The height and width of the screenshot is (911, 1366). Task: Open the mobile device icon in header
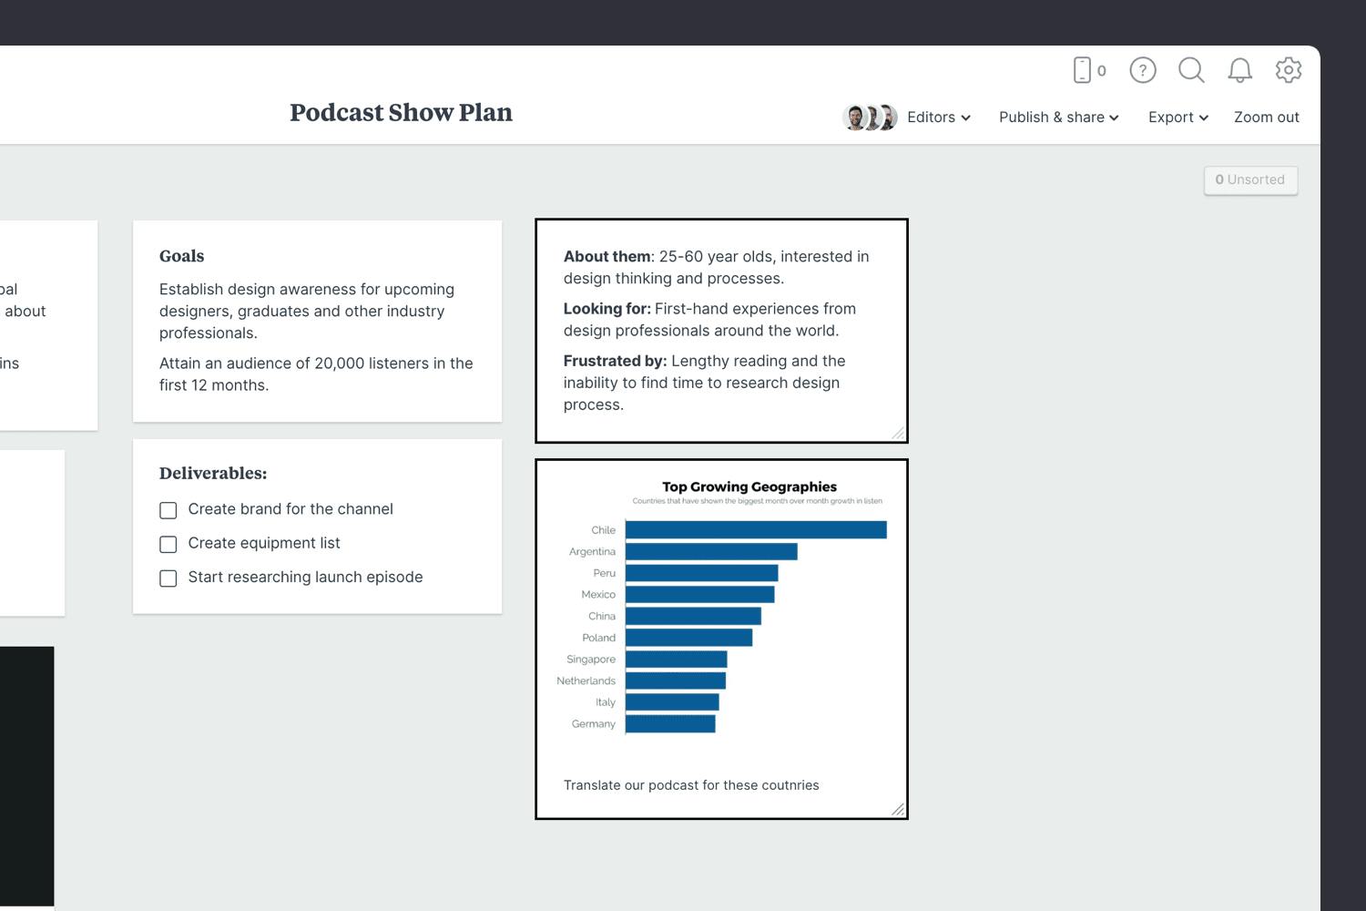1082,70
